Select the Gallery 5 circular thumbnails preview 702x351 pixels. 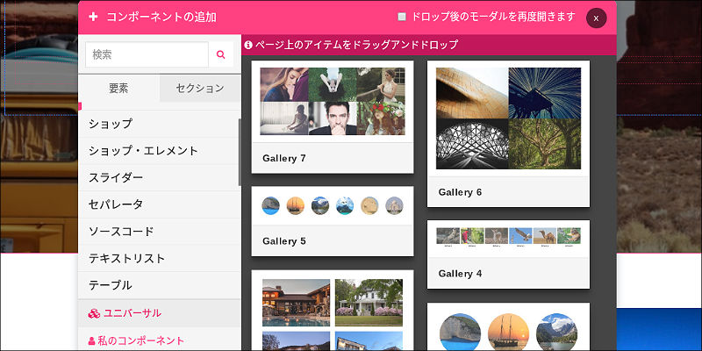[x=333, y=205]
